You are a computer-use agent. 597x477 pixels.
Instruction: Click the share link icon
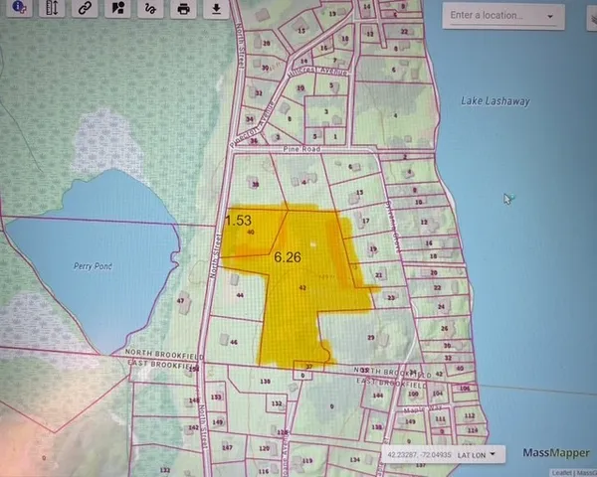[x=86, y=9]
